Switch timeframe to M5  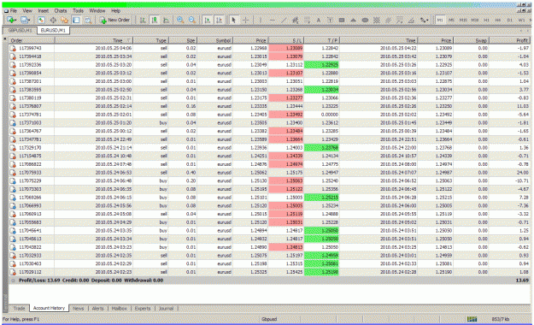tap(452, 21)
